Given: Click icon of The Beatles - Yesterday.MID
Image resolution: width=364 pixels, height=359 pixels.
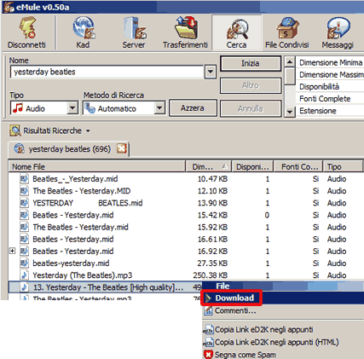Looking at the screenshot, I should coord(24,191).
